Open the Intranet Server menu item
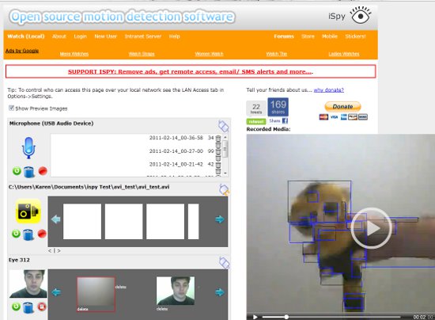This screenshot has width=435, height=320. coord(143,36)
